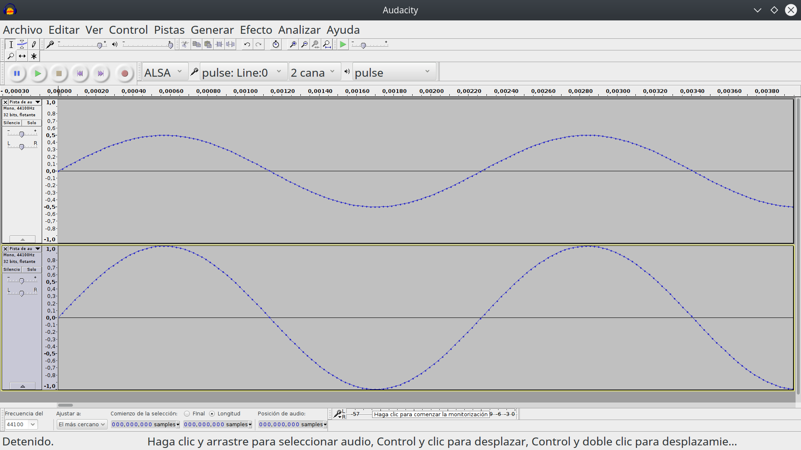Click recording volume slider handle
Screen dimensions: 801x450
[x=99, y=45]
